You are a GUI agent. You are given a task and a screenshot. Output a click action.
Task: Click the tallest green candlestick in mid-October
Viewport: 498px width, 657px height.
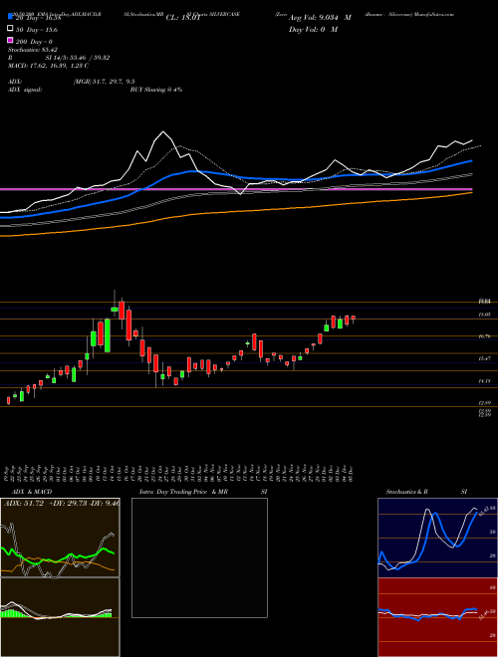(x=108, y=335)
